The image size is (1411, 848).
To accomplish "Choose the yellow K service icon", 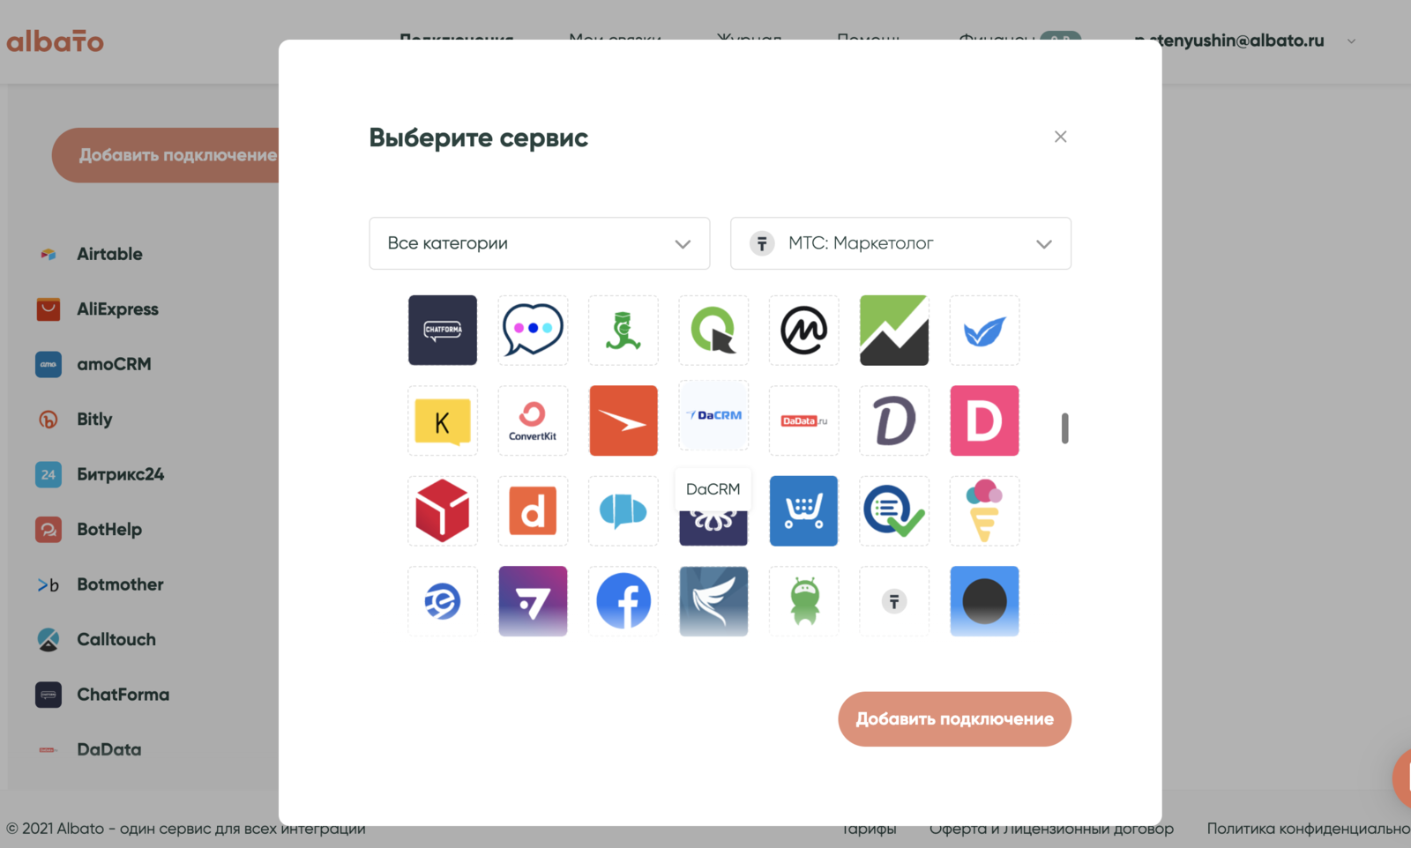I will coord(443,420).
